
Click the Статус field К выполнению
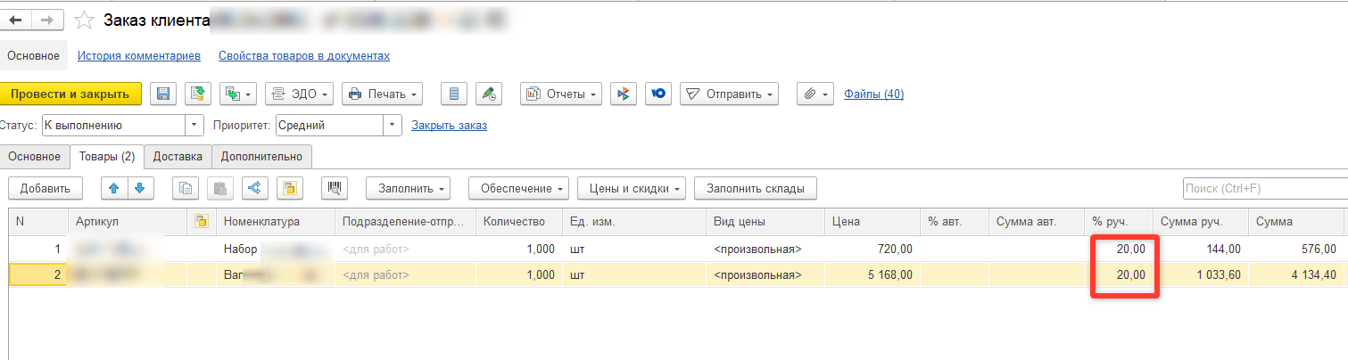pyautogui.click(x=113, y=126)
